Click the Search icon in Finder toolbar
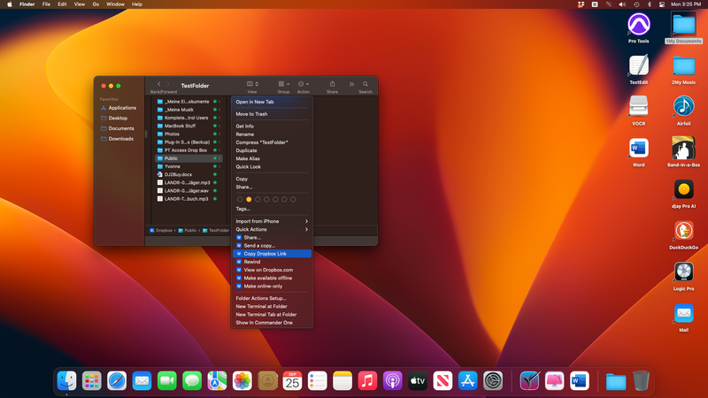 tap(365, 84)
